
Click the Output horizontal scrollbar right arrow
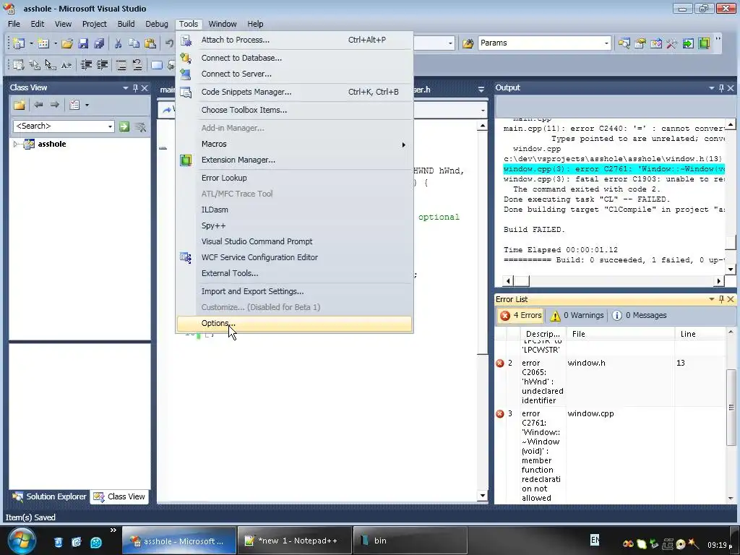coord(718,281)
